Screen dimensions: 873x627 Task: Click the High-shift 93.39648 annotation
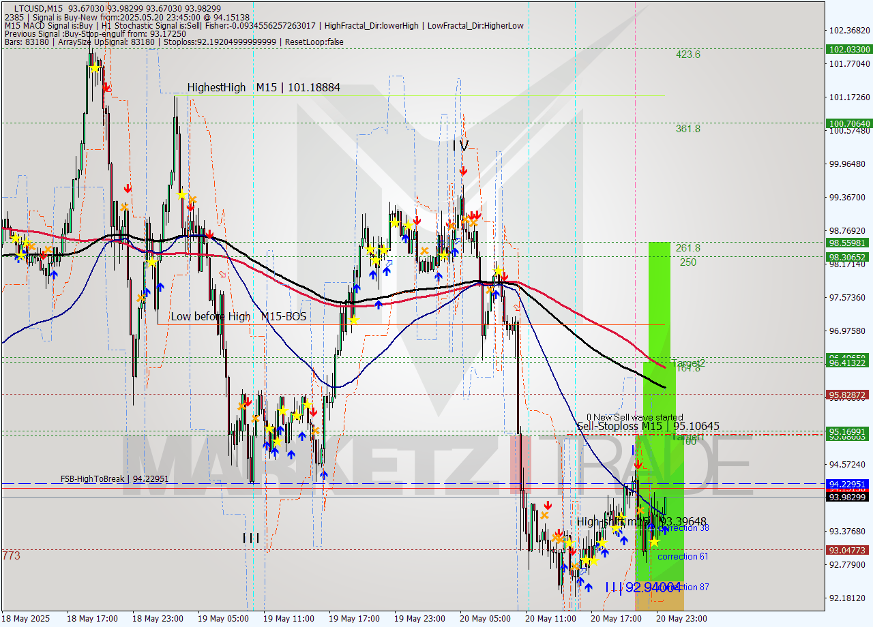click(641, 521)
